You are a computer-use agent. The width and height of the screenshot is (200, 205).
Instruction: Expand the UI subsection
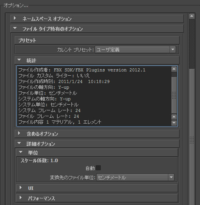(20, 188)
